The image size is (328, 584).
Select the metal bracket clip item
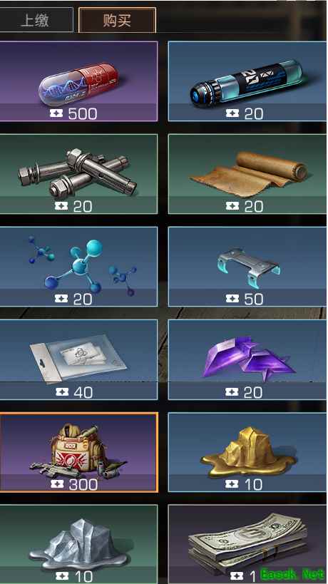tap(247, 267)
